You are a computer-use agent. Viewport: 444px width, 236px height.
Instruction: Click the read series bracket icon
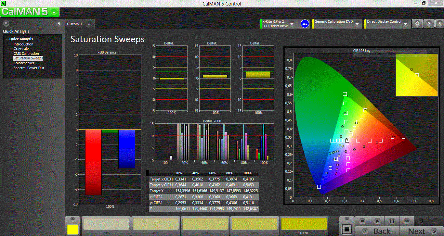pyautogui.click(x=392, y=221)
